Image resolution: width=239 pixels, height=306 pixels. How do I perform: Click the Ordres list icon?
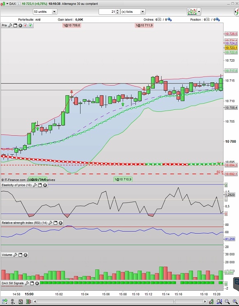159,19
